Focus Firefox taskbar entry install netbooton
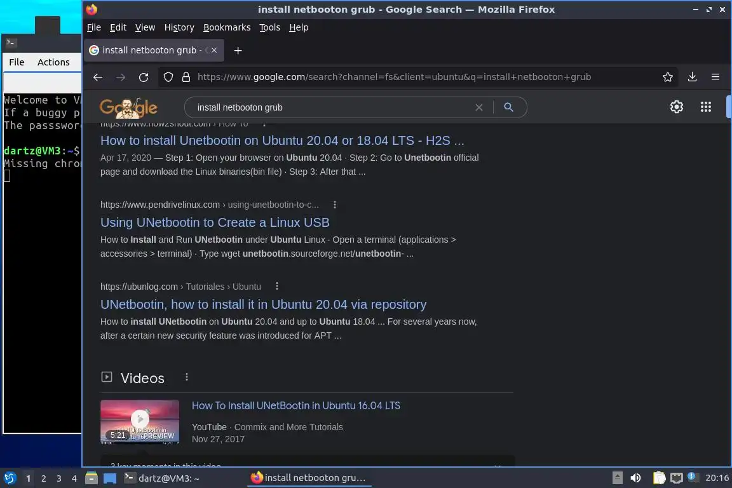The image size is (732, 488). coord(309,478)
